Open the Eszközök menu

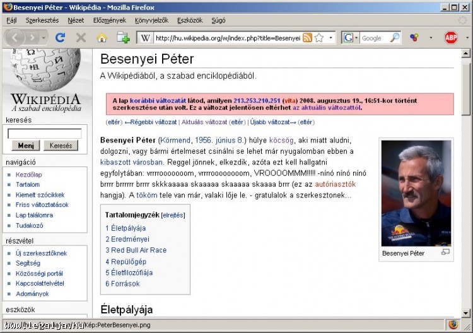190,20
